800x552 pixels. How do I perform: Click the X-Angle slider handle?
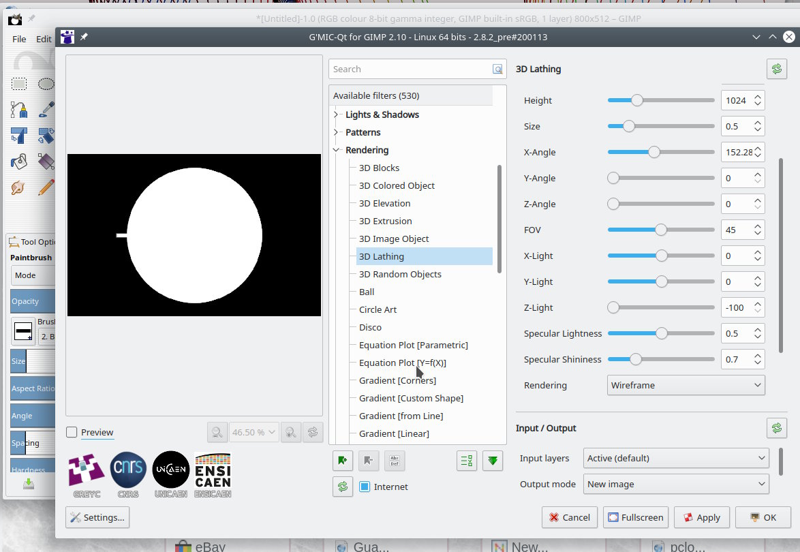click(x=653, y=152)
